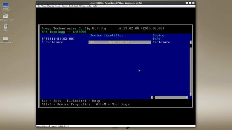This screenshot has width=232, height=130.
Task: Open the Tools menu
Action: pos(58,6)
